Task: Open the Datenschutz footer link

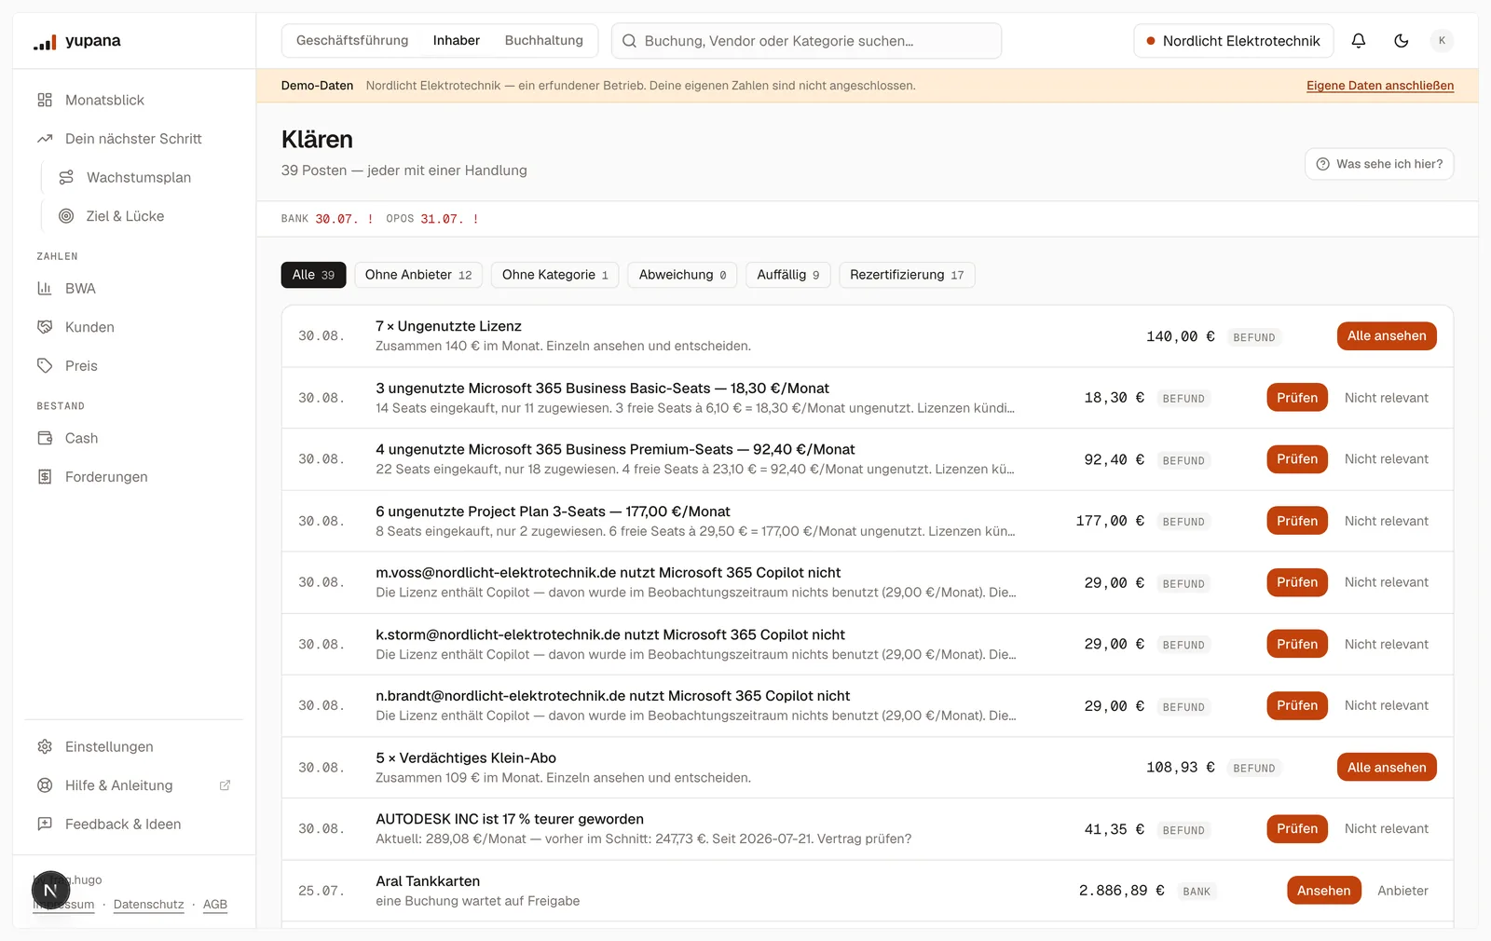Action: tap(149, 905)
